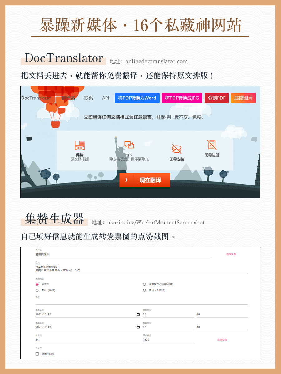This screenshot has width=281, height=374.
Task: Click the 暴躁新媒体·16个私藏神网站 title
Action: 140,25
